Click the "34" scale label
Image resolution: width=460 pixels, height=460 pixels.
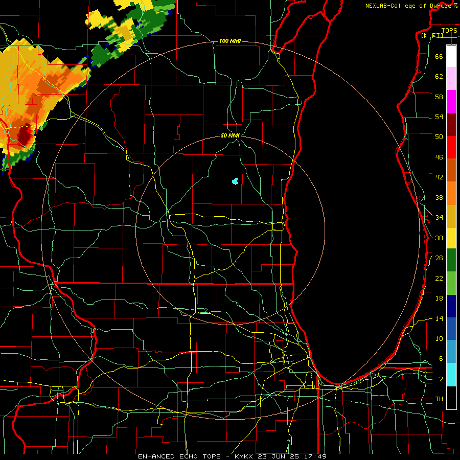coord(439,217)
